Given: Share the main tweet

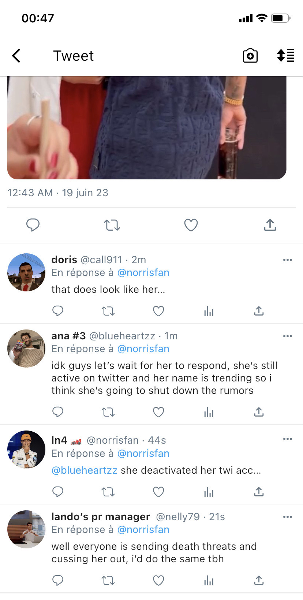Looking at the screenshot, I should point(270,225).
